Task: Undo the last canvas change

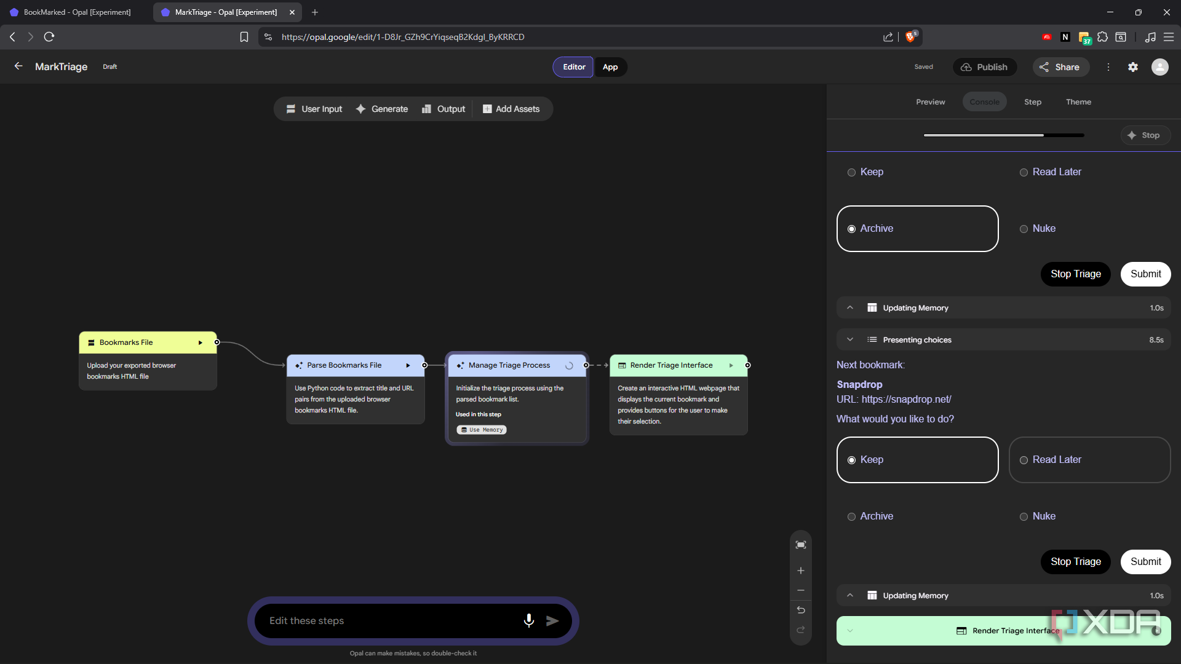Action: [x=801, y=610]
